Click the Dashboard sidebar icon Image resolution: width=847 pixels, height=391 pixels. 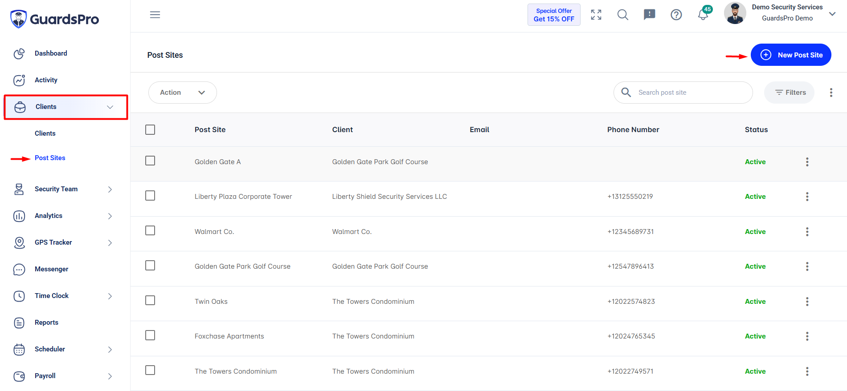coord(19,53)
